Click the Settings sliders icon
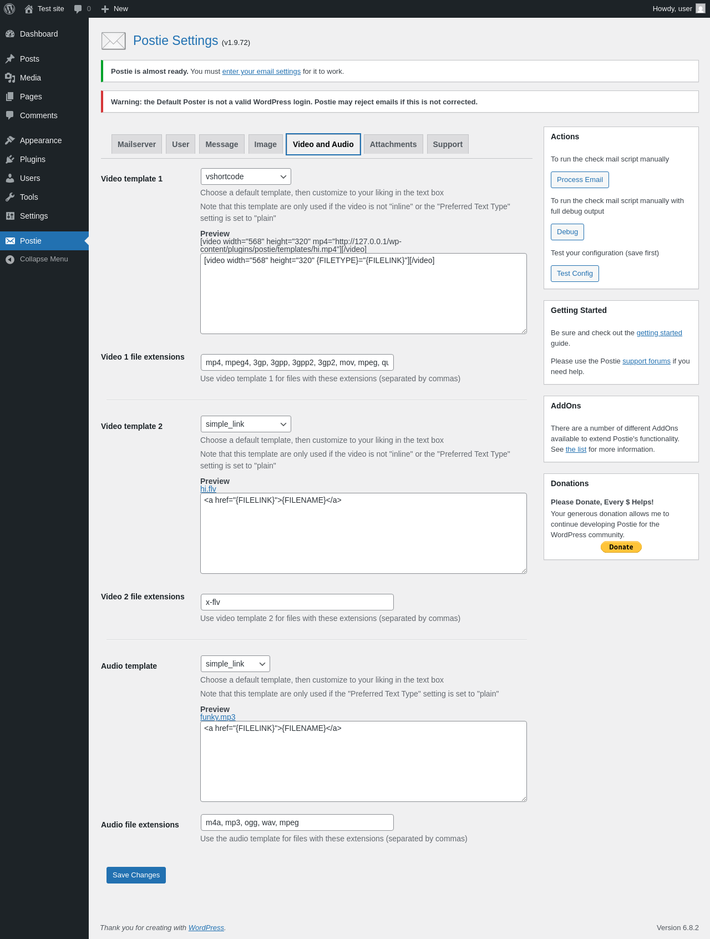The width and height of the screenshot is (710, 939). 10,216
